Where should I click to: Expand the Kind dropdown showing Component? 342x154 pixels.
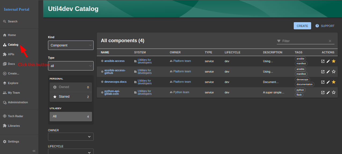[x=71, y=45]
